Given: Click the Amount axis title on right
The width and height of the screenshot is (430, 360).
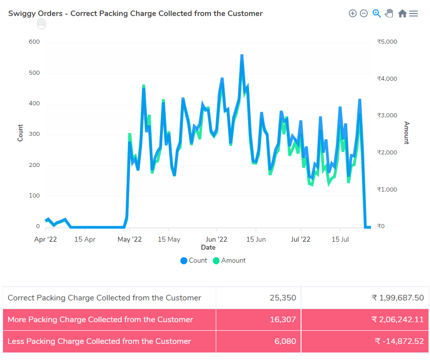Looking at the screenshot, I should pyautogui.click(x=406, y=133).
